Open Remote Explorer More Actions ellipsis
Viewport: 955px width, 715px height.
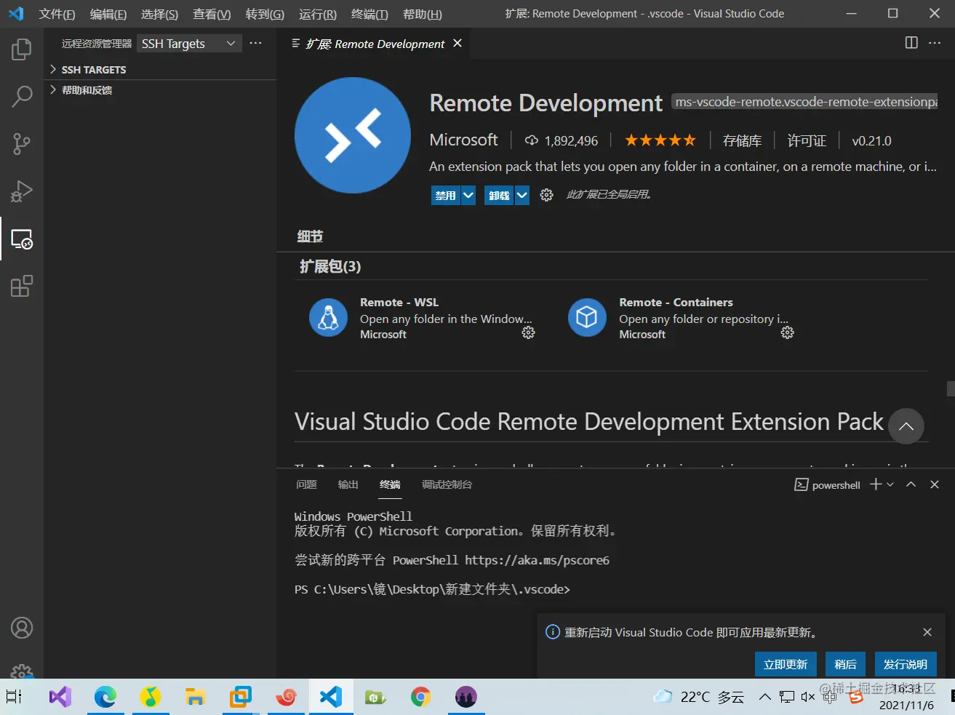tap(255, 44)
